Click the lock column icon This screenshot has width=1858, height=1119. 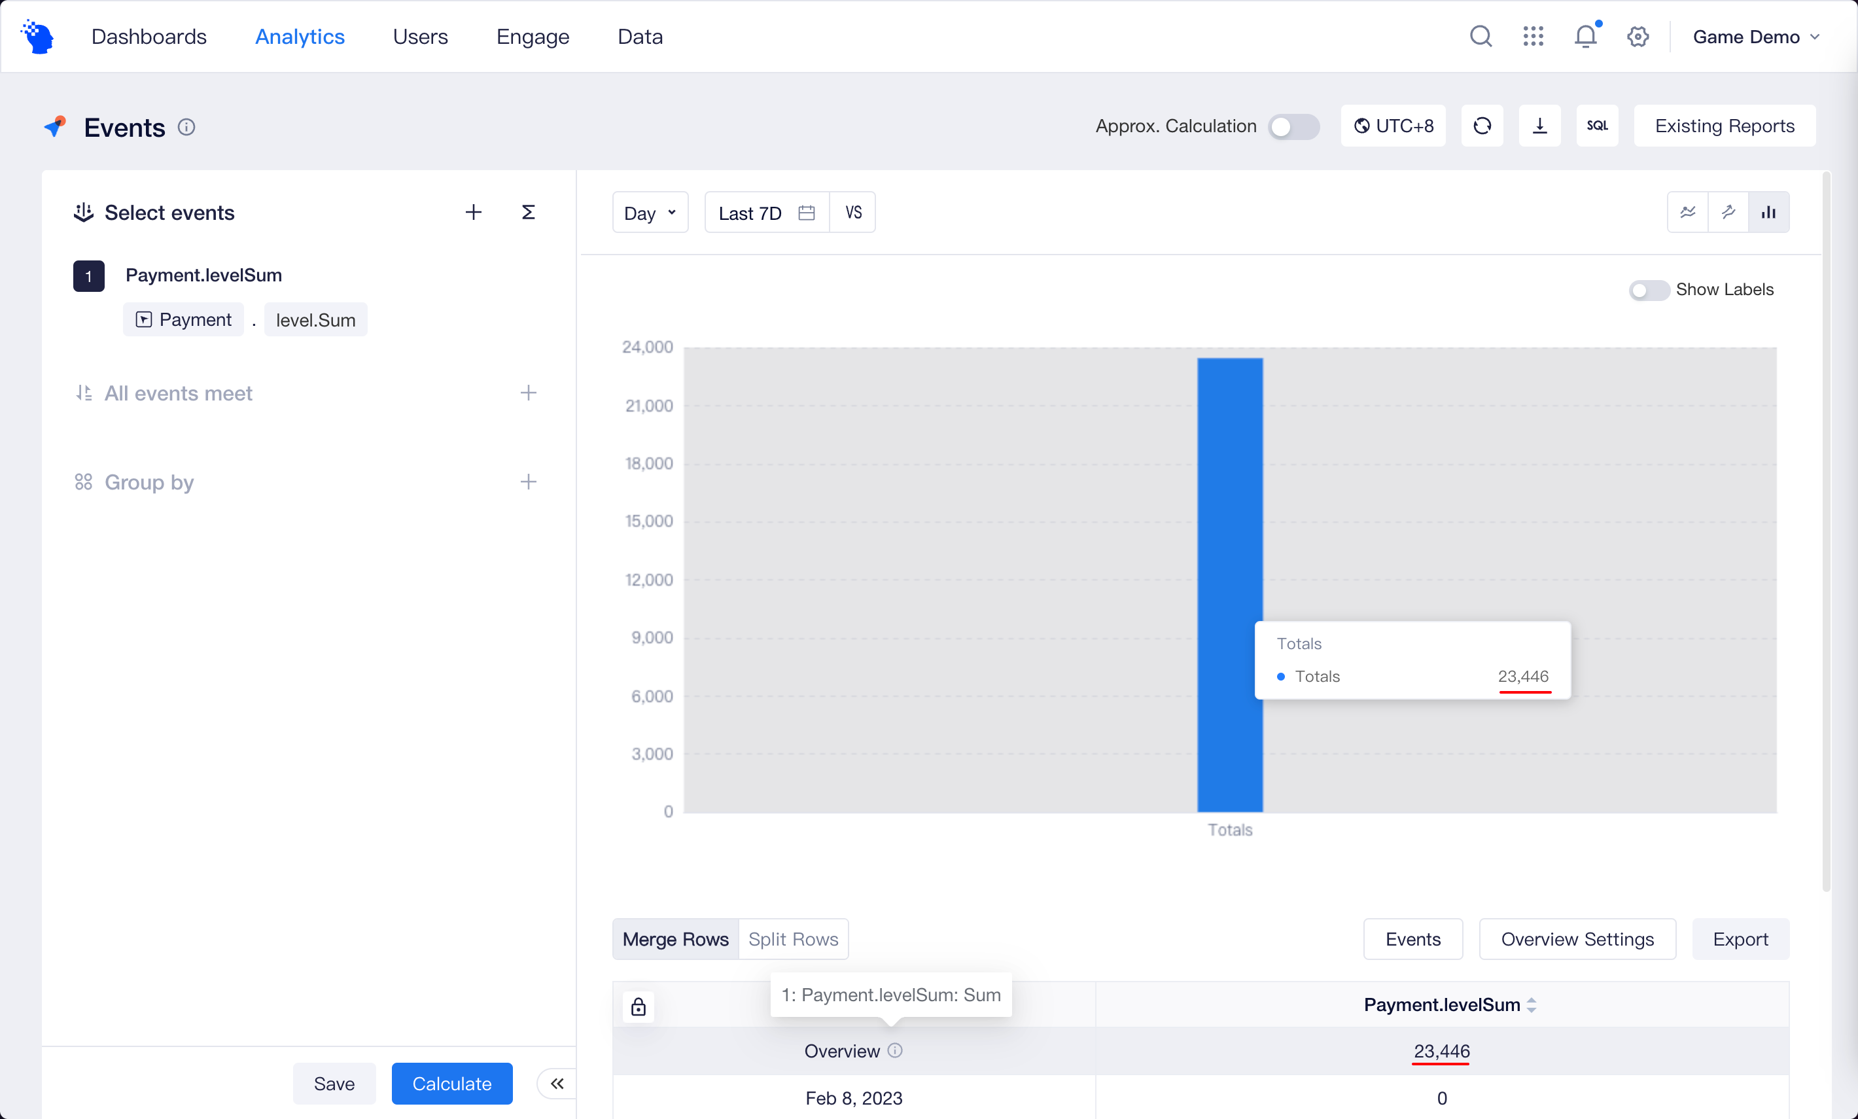coord(639,1006)
